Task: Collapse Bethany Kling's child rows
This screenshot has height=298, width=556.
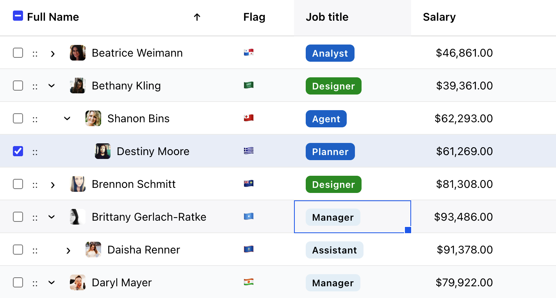Action: pyautogui.click(x=51, y=86)
